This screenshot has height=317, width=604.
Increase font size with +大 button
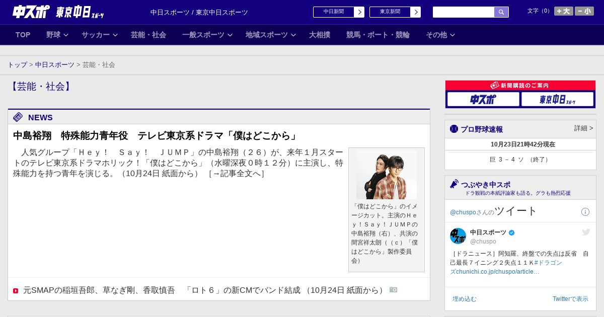pos(564,11)
